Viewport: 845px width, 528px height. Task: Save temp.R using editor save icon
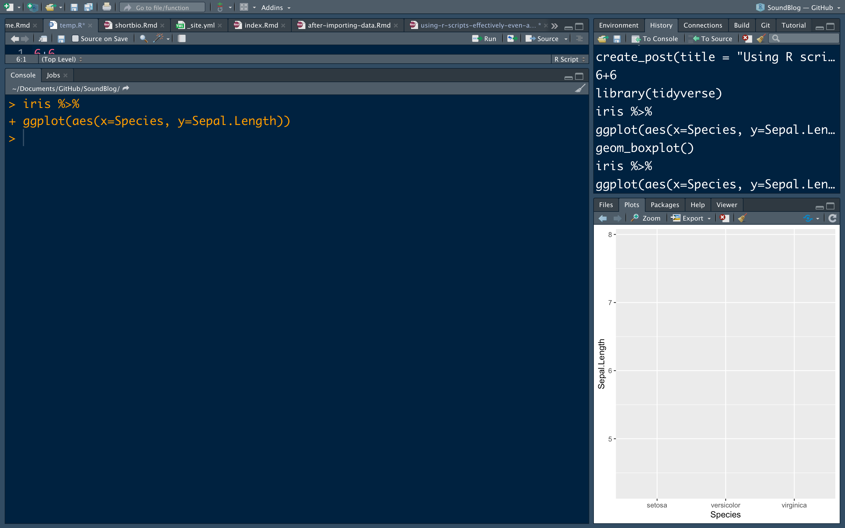coord(61,39)
